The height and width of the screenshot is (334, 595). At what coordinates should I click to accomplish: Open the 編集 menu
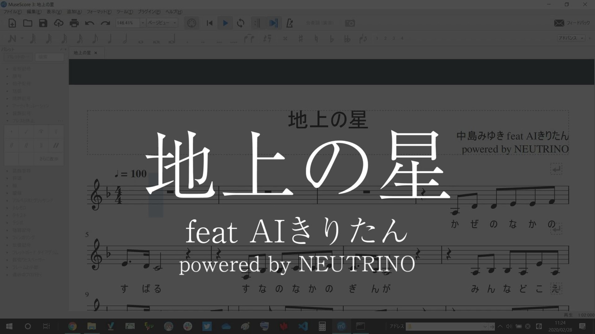click(x=34, y=12)
